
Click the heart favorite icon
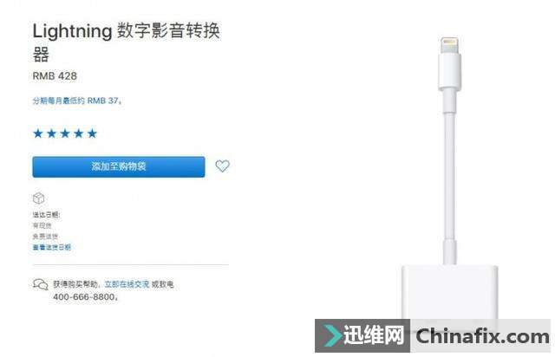tap(222, 166)
